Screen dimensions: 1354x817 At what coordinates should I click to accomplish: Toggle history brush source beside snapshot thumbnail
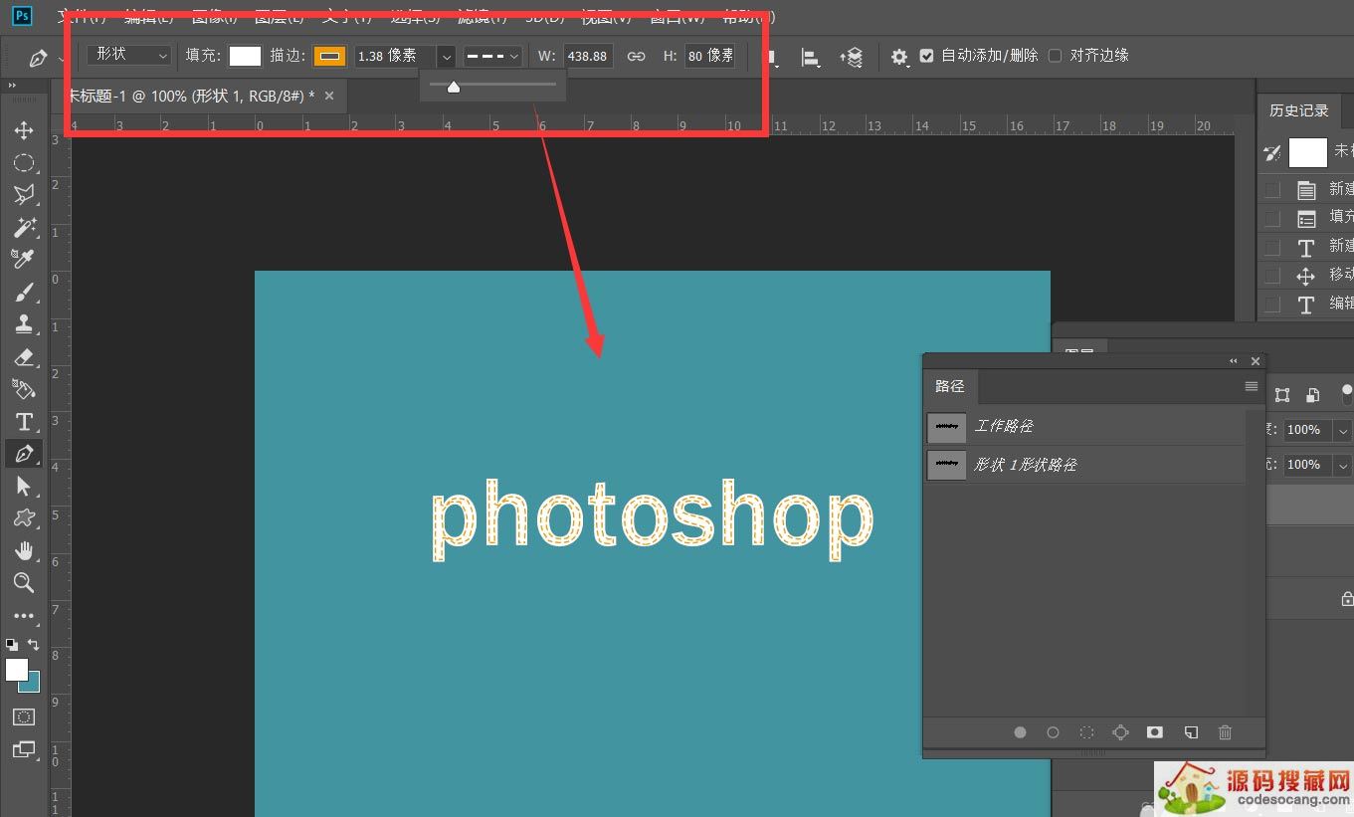[x=1272, y=152]
